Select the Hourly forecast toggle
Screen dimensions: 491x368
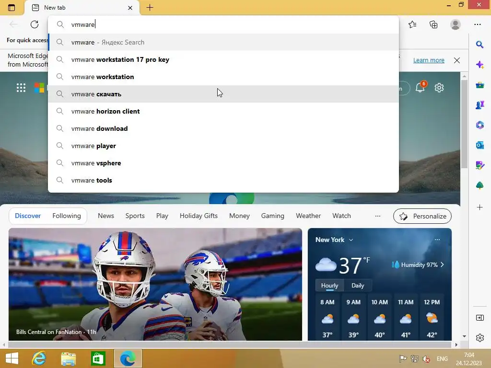coord(329,286)
